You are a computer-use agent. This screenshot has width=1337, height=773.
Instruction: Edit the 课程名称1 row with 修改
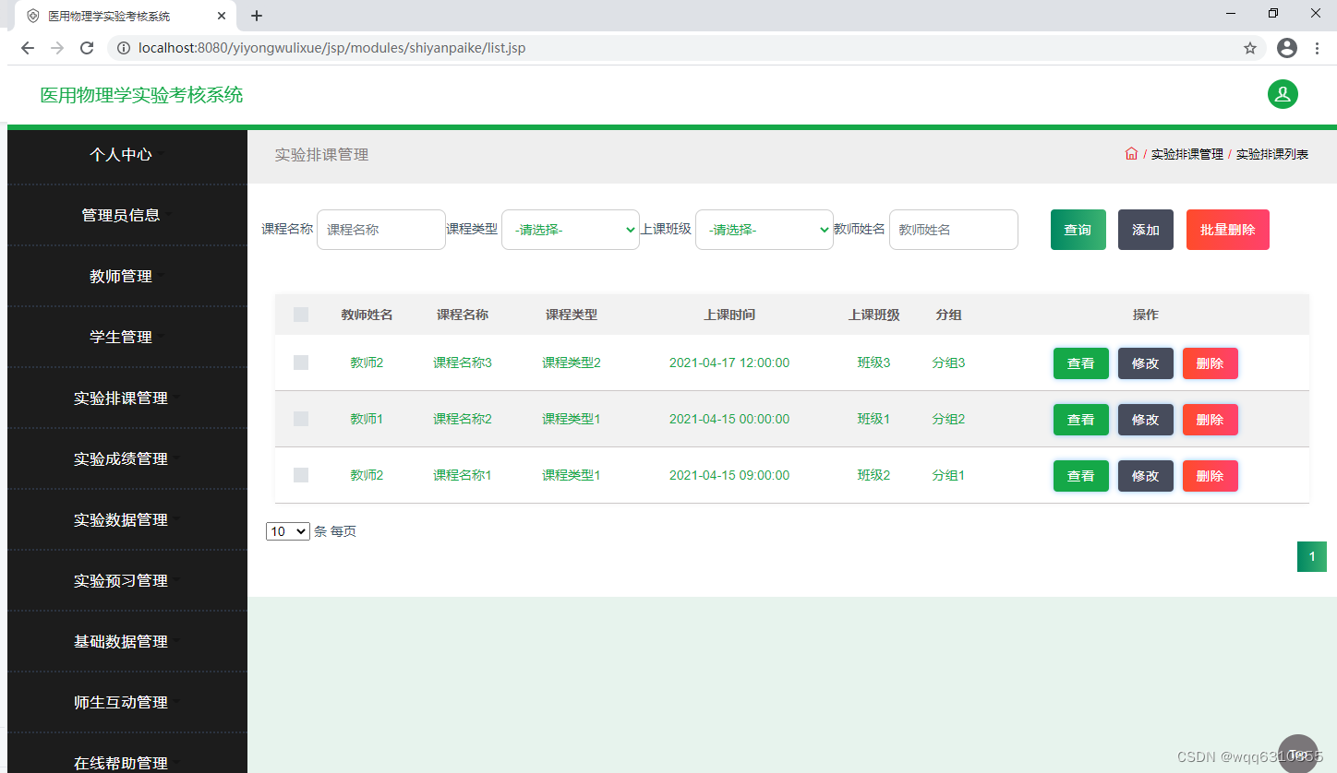[1146, 476]
